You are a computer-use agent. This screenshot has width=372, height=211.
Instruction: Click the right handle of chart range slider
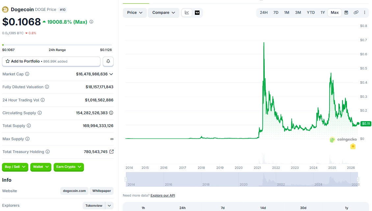pos(358,179)
